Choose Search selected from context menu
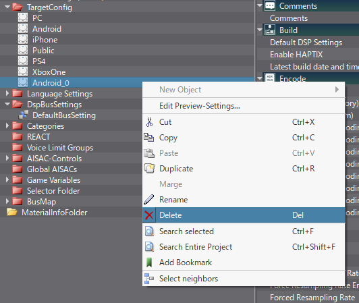 [x=244, y=231]
